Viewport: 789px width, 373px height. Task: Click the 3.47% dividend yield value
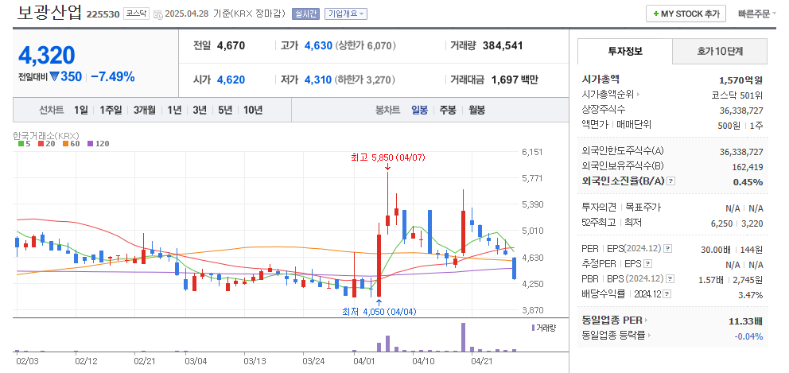pos(750,294)
